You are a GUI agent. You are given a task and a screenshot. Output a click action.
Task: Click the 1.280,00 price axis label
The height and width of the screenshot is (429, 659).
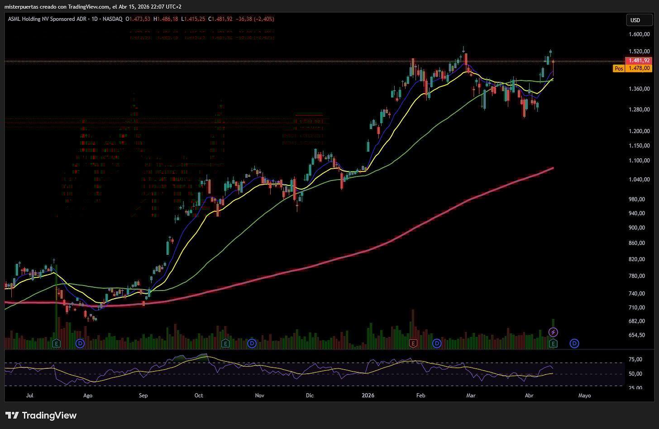pyautogui.click(x=639, y=110)
